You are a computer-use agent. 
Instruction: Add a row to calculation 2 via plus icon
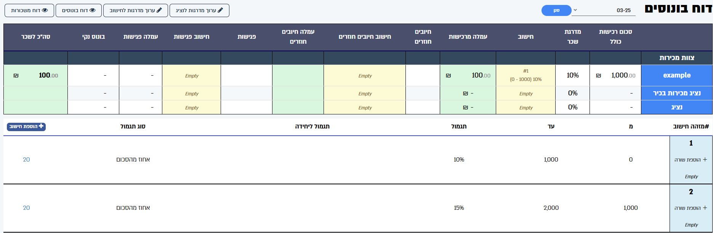click(705, 208)
